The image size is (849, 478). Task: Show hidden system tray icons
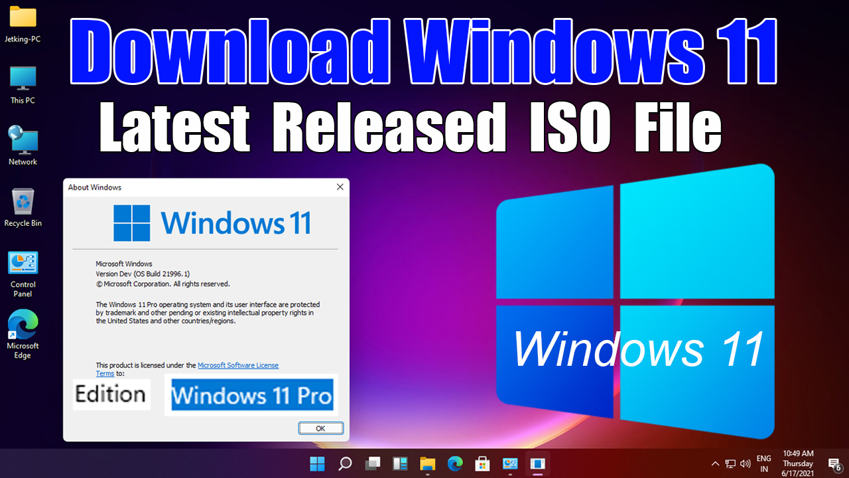point(715,463)
